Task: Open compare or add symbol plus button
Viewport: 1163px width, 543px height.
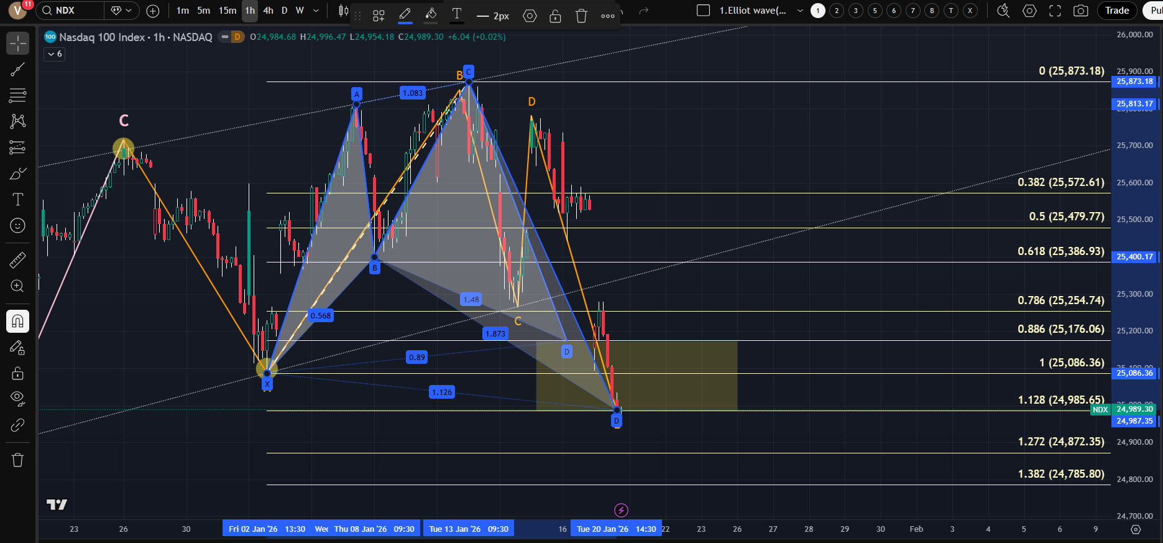Action: pyautogui.click(x=153, y=11)
